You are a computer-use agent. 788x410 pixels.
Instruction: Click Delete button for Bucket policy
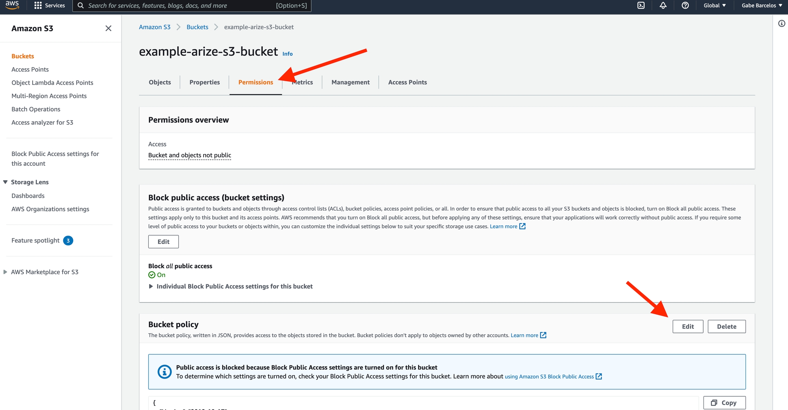(726, 326)
